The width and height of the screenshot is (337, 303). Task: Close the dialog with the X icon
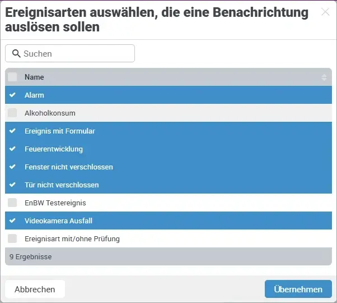(x=325, y=12)
